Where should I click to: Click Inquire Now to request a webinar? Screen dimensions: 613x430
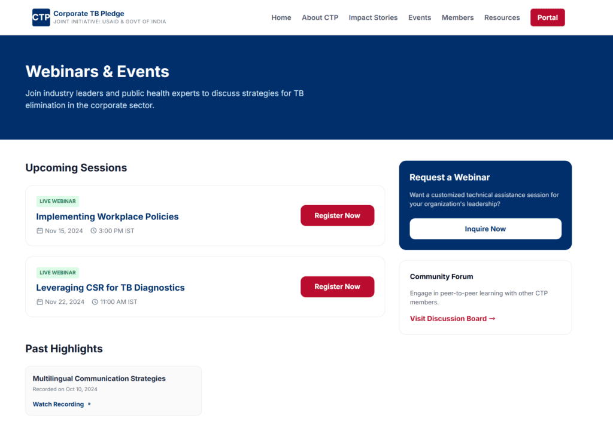coord(485,228)
